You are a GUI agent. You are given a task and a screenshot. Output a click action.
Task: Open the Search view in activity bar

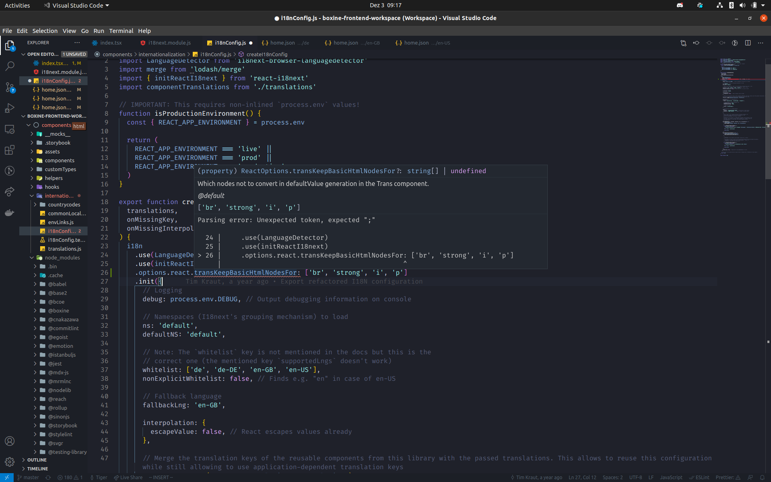10,66
